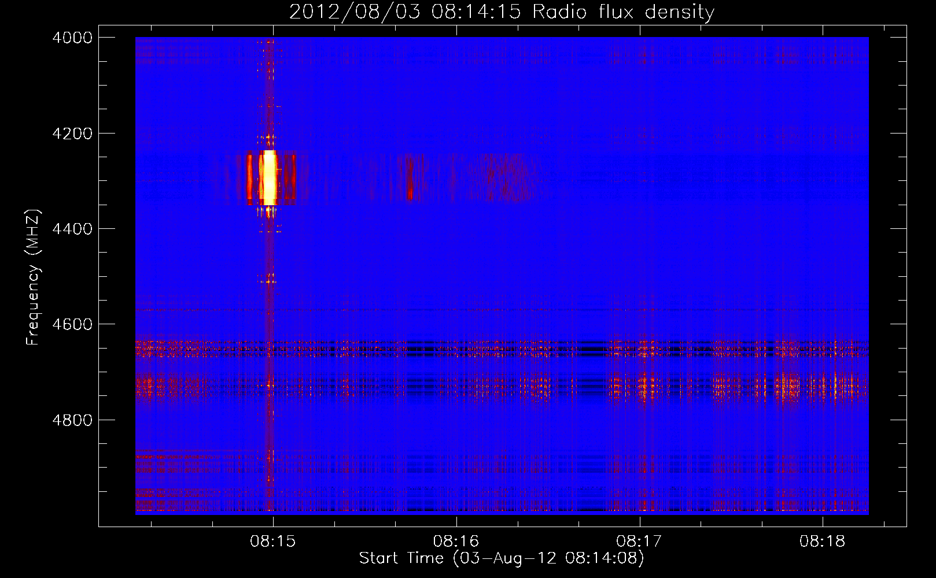The height and width of the screenshot is (578, 936).
Task: Click the plot title "2012/08/03 08:14:15 Radio flux density"
Action: coord(502,12)
